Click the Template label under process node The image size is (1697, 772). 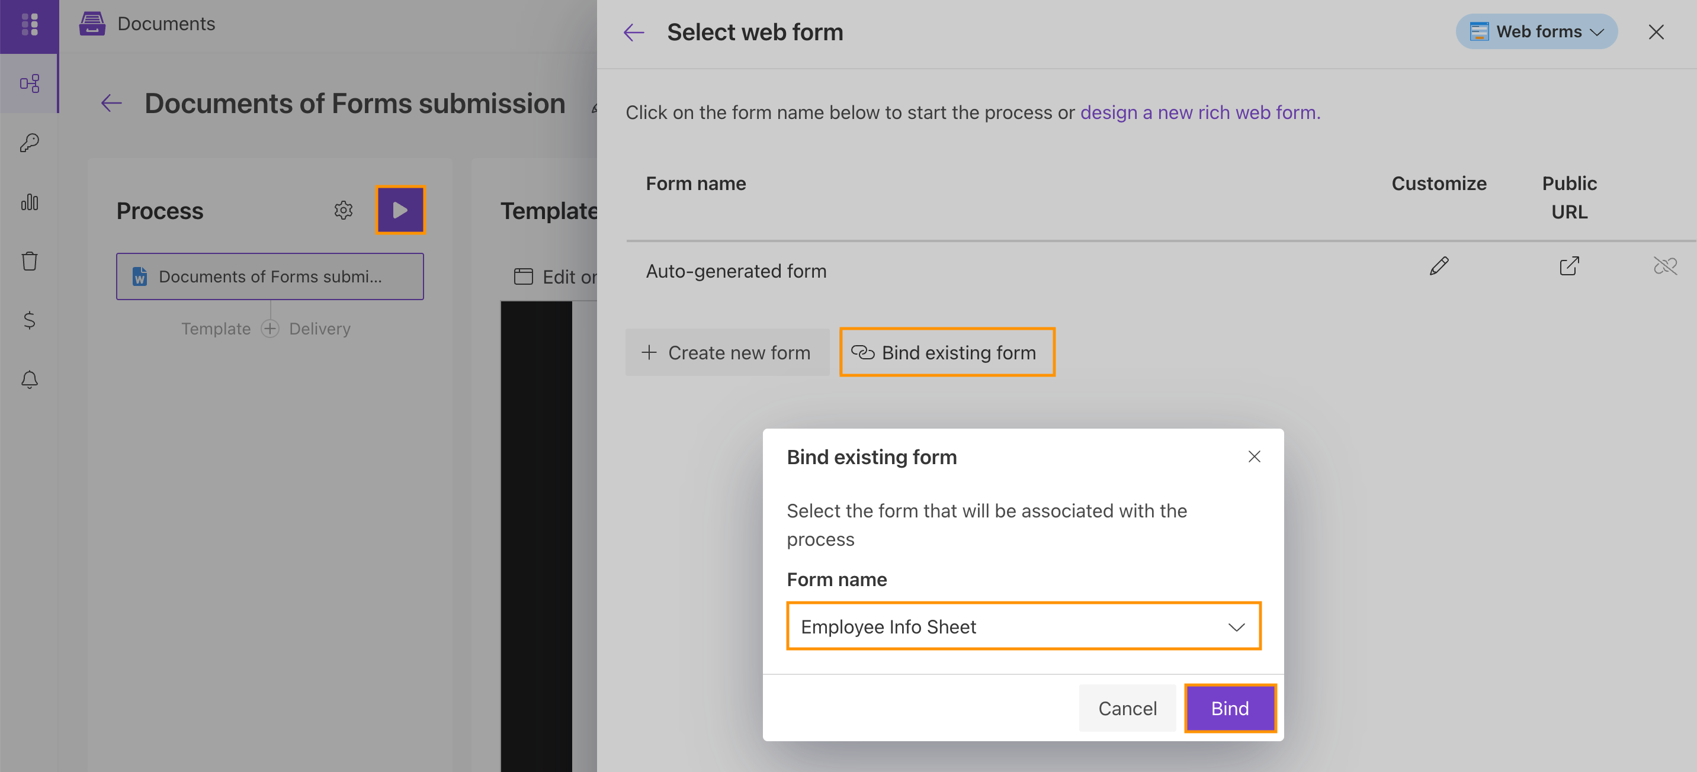[x=216, y=329]
